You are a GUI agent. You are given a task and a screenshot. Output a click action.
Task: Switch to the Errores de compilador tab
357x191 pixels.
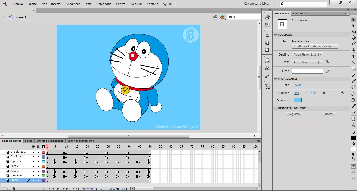pyautogui.click(x=50, y=141)
